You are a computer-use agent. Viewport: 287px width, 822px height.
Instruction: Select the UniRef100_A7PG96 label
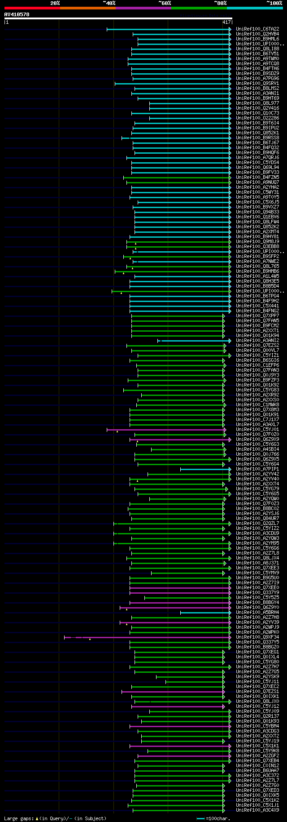click(257, 79)
